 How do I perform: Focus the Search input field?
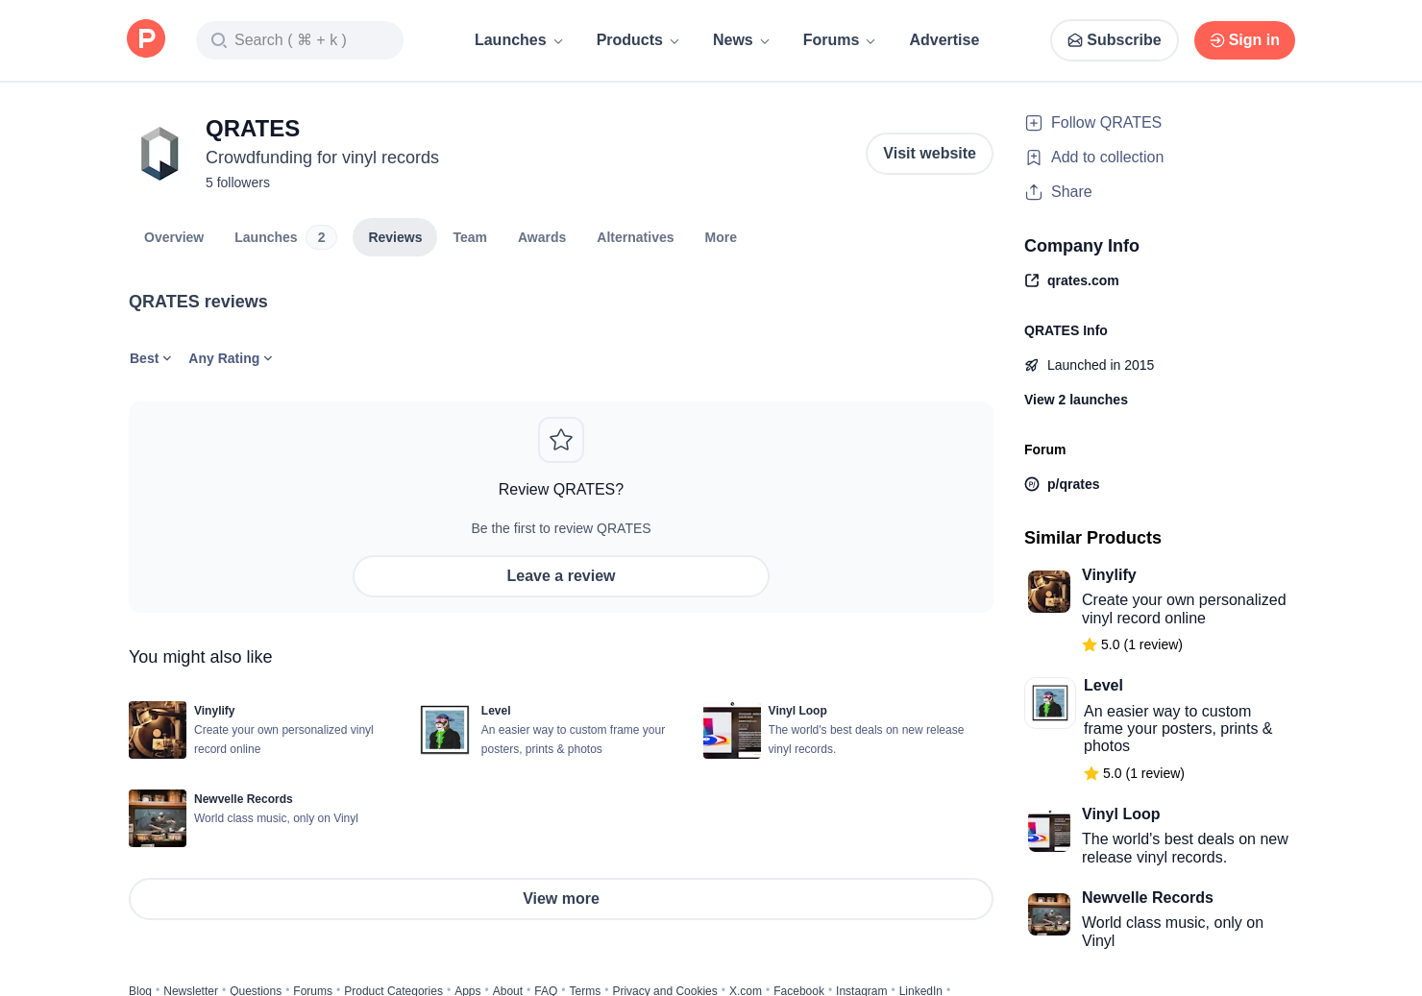[300, 40]
